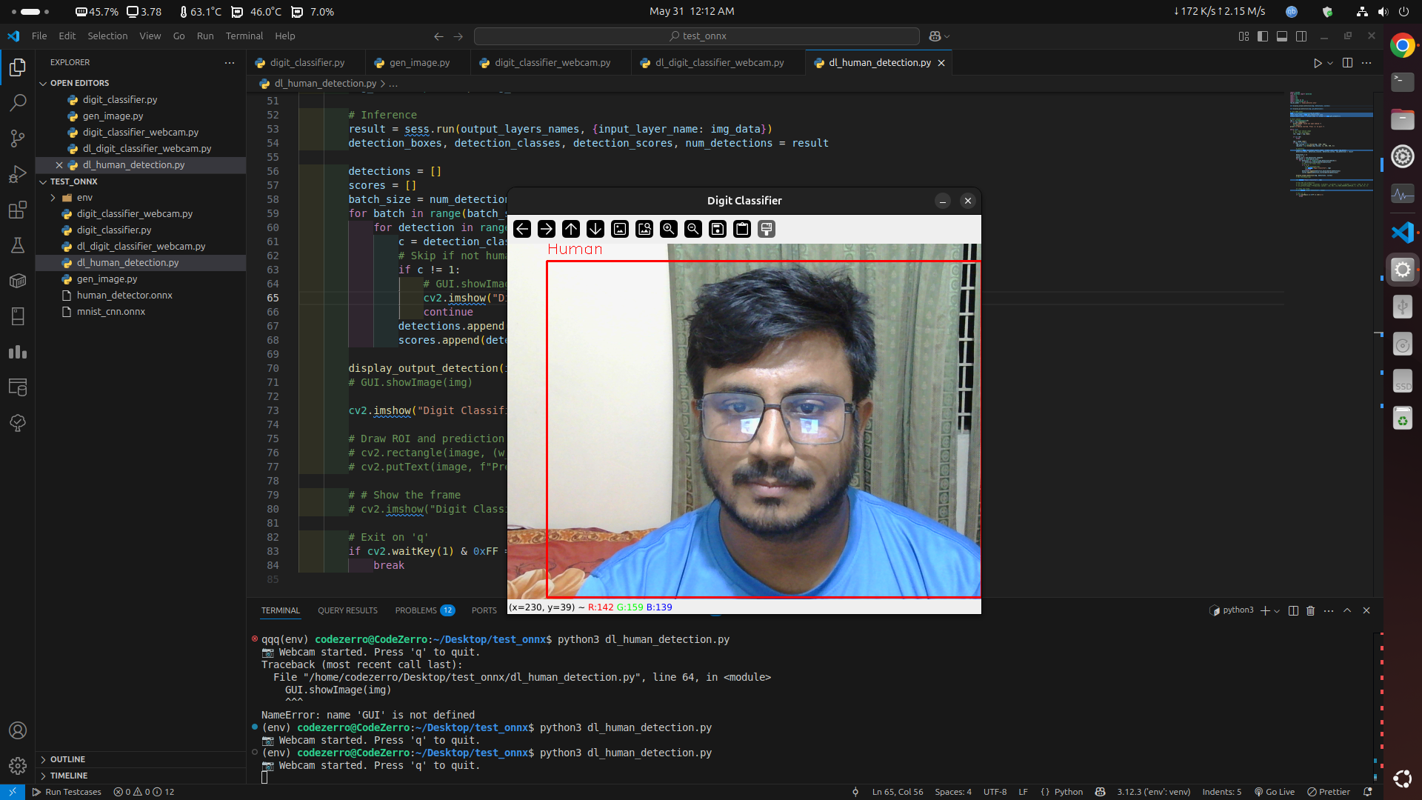Click the test_onnx search box

(696, 36)
